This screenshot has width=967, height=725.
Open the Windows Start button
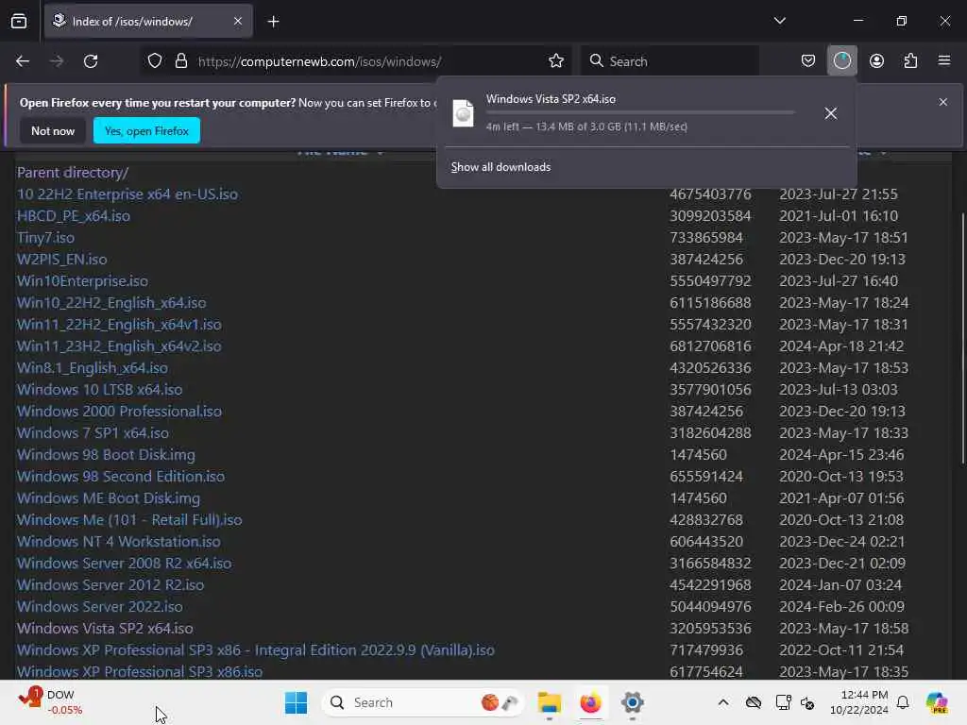tap(296, 702)
